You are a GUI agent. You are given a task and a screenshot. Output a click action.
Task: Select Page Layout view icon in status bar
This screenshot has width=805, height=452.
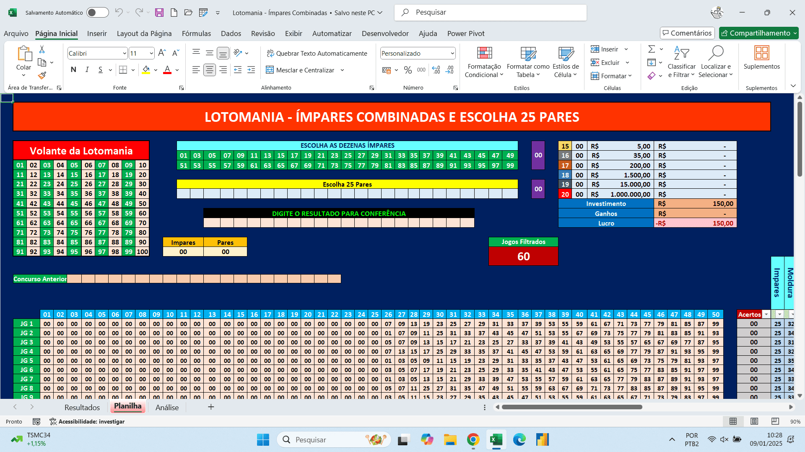click(754, 421)
